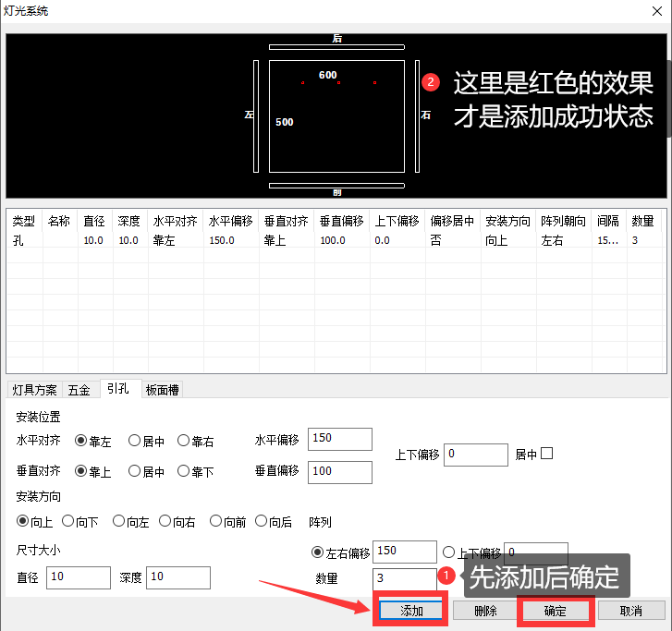Click the 深度 column header

[x=130, y=221]
